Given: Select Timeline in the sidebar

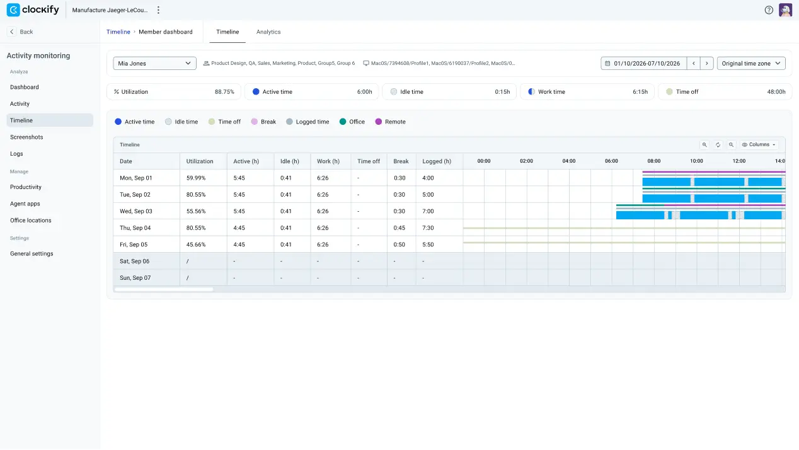Looking at the screenshot, I should pos(50,120).
